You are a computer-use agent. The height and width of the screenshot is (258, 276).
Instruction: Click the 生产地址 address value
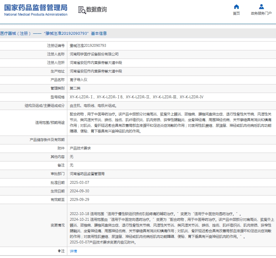(x=96, y=71)
